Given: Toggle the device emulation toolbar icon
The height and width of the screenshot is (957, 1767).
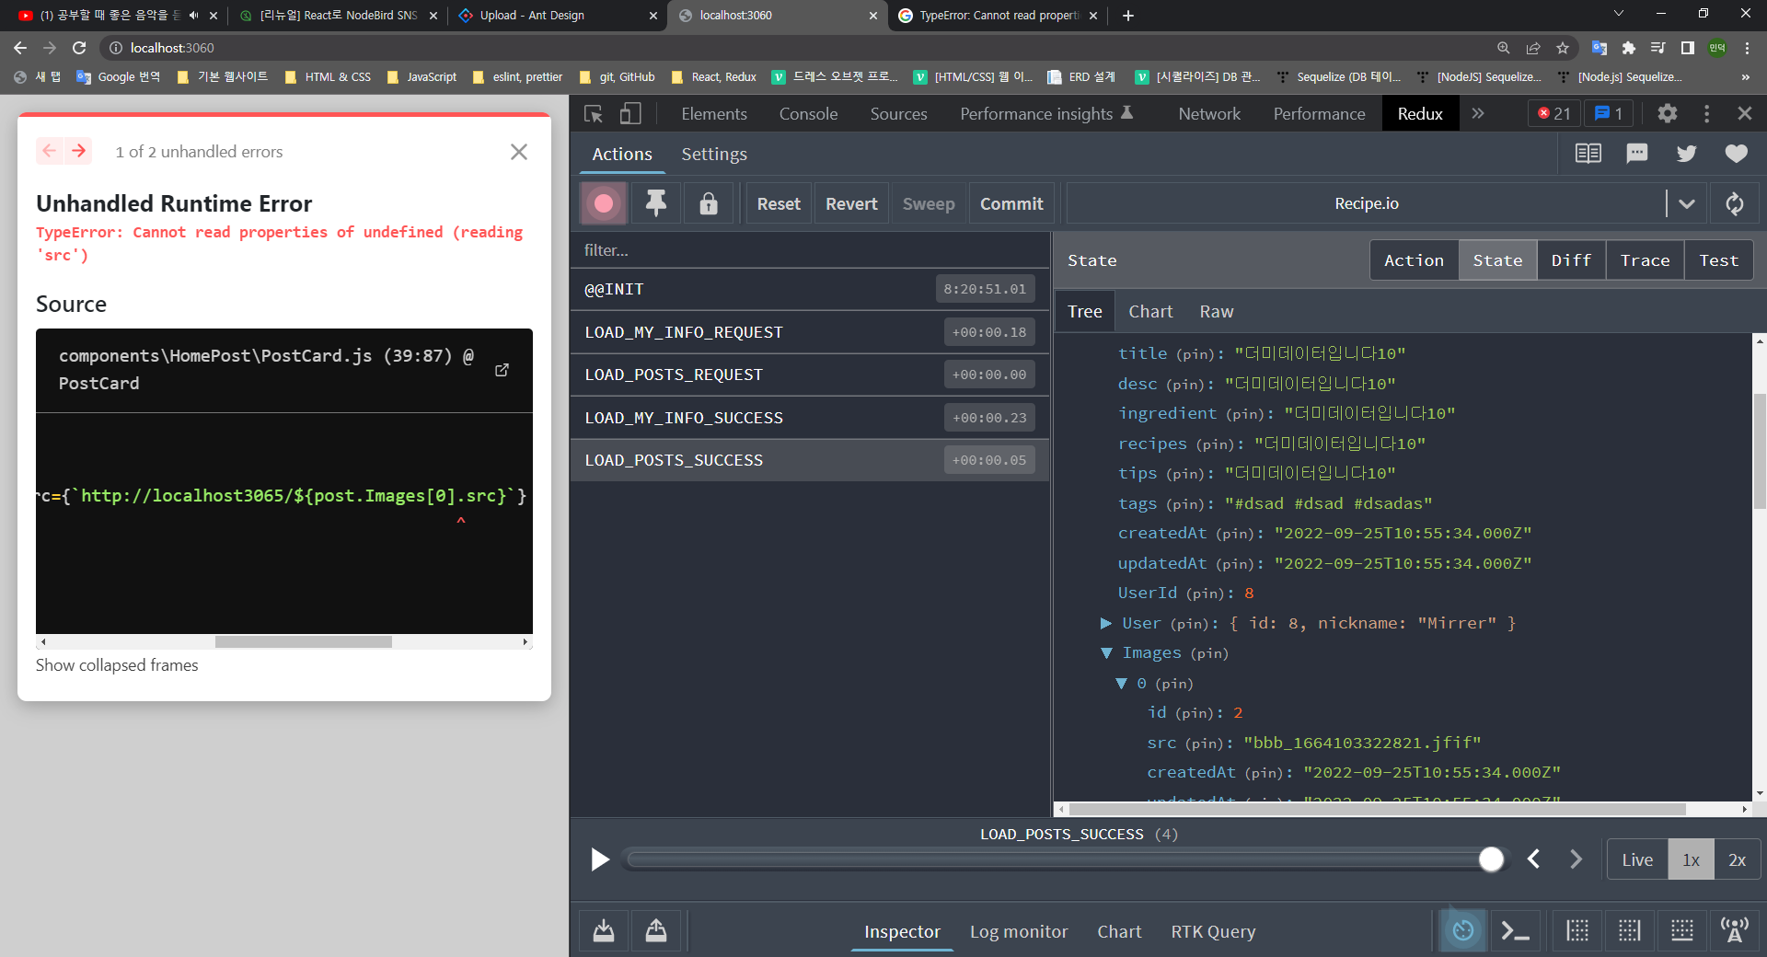Looking at the screenshot, I should pos(629,113).
